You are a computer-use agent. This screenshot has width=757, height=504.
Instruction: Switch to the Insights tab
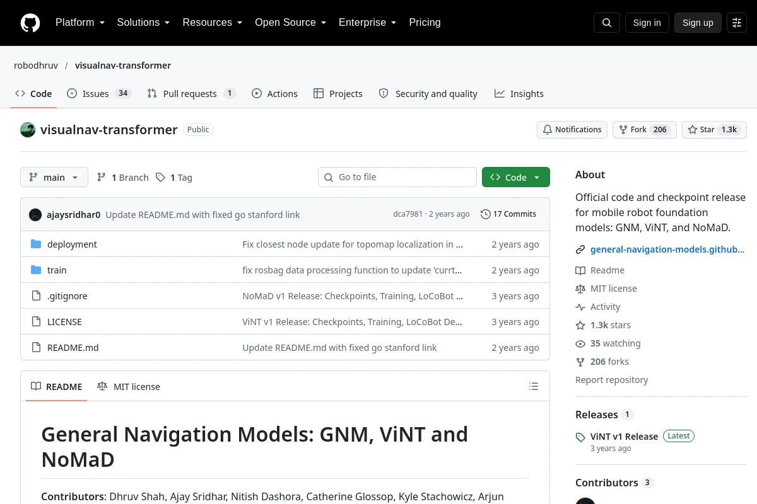[x=519, y=94]
